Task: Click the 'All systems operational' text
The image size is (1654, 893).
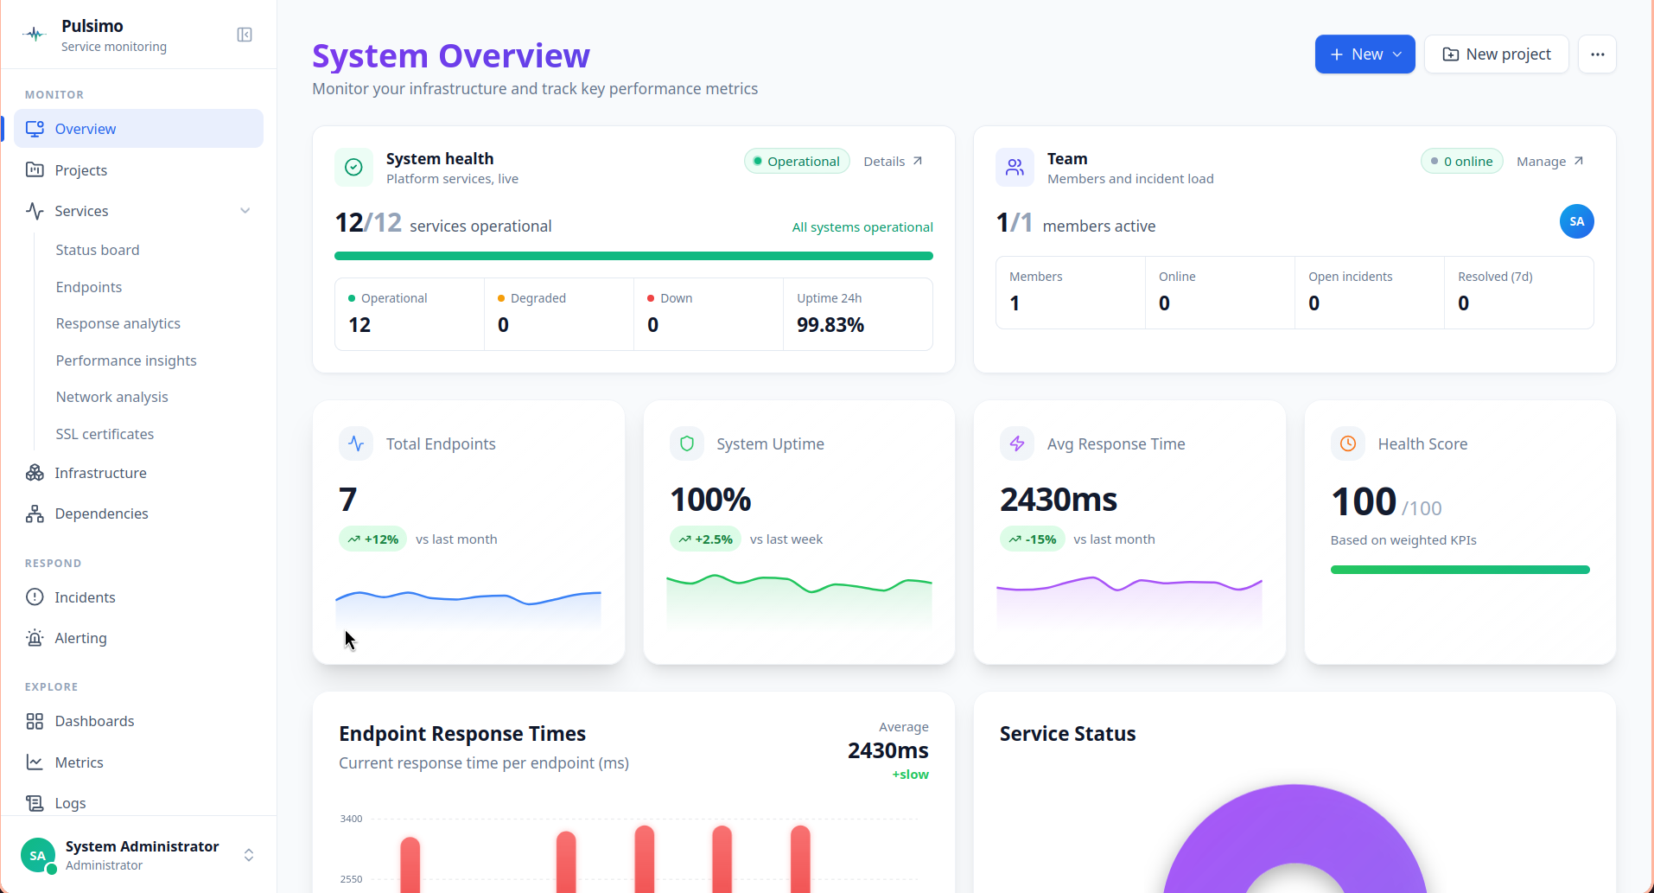Action: pos(862,227)
